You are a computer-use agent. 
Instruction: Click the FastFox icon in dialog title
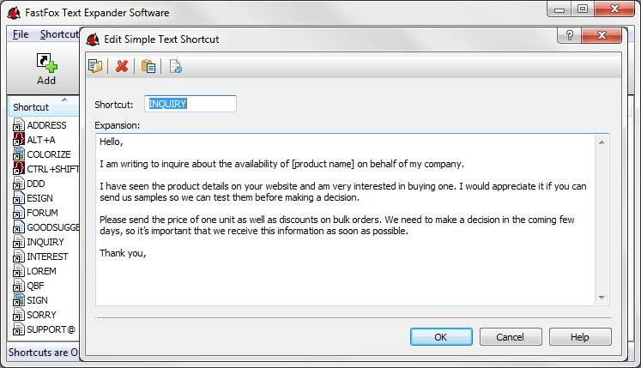pyautogui.click(x=93, y=39)
